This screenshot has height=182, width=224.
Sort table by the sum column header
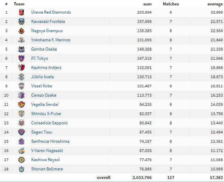[x=147, y=4]
